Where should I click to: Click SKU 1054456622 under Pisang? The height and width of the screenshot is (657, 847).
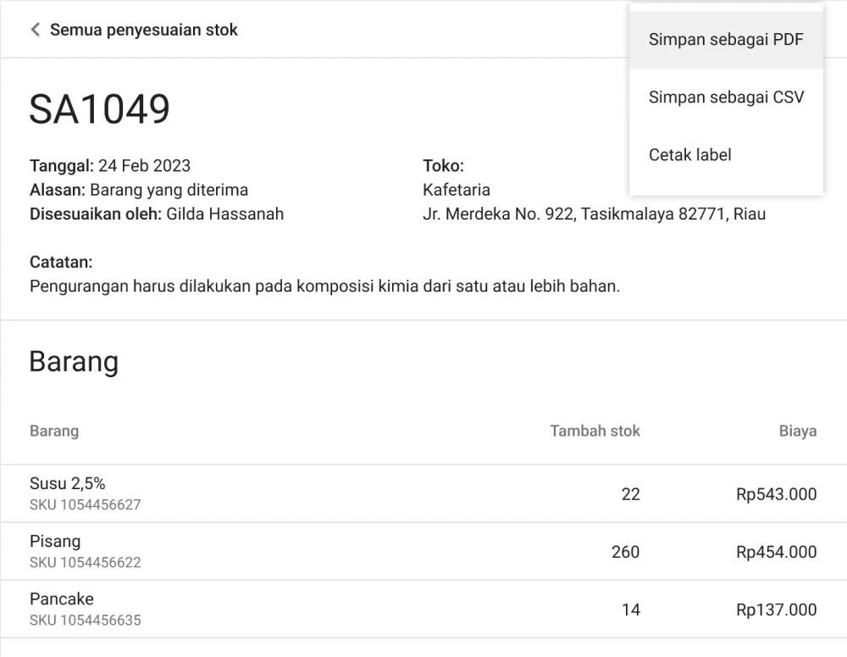pyautogui.click(x=85, y=563)
